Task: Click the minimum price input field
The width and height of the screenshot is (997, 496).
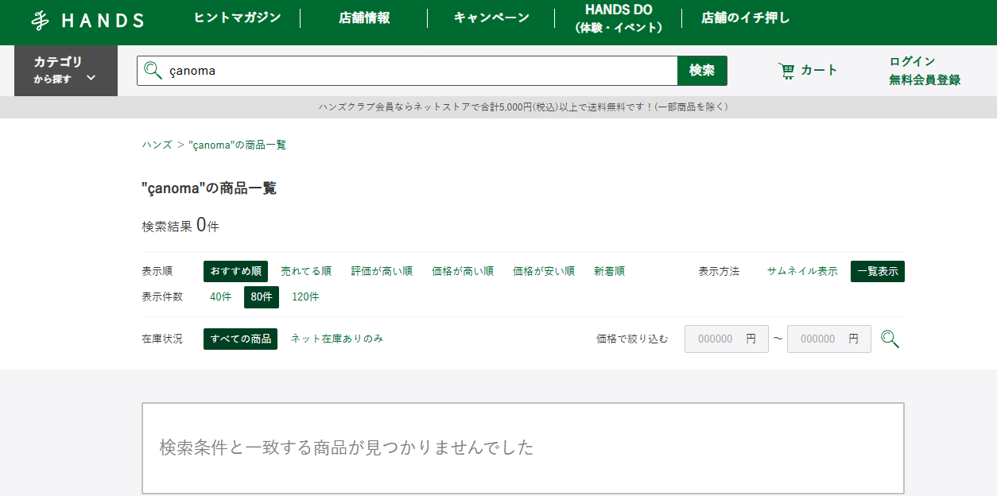Action: tap(727, 339)
